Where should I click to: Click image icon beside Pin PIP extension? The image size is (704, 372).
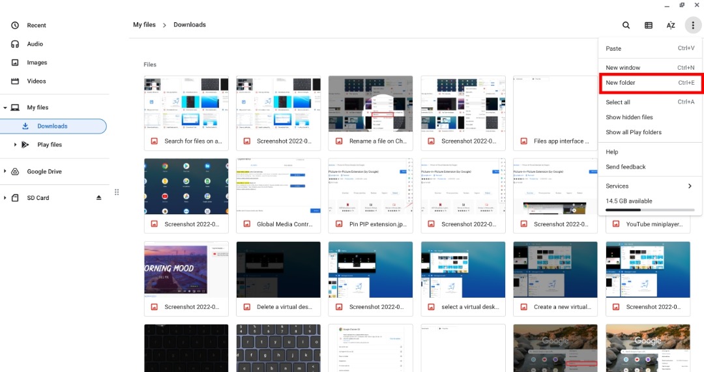(x=339, y=224)
